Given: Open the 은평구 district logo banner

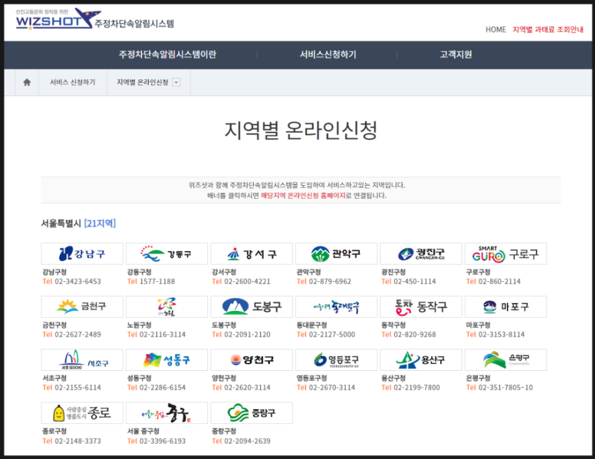Looking at the screenshot, I should coord(506,359).
